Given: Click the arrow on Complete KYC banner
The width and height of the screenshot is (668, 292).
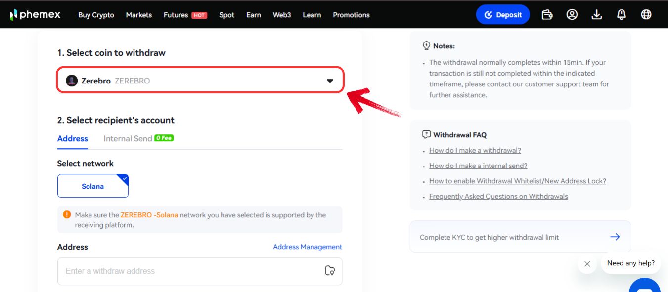Looking at the screenshot, I should (615, 237).
